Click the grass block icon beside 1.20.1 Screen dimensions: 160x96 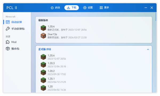pyautogui.click(x=43, y=80)
